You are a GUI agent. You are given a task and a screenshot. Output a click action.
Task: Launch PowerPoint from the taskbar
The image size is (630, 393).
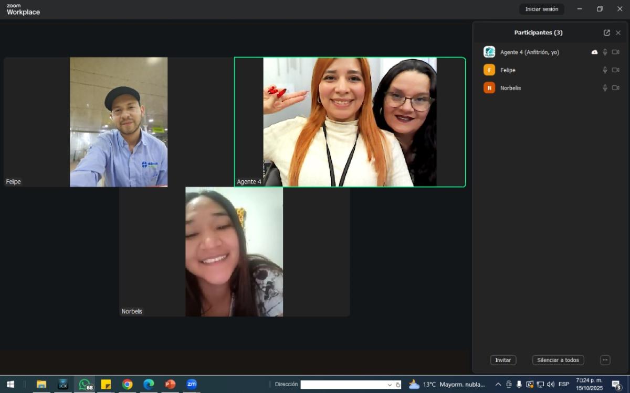170,384
